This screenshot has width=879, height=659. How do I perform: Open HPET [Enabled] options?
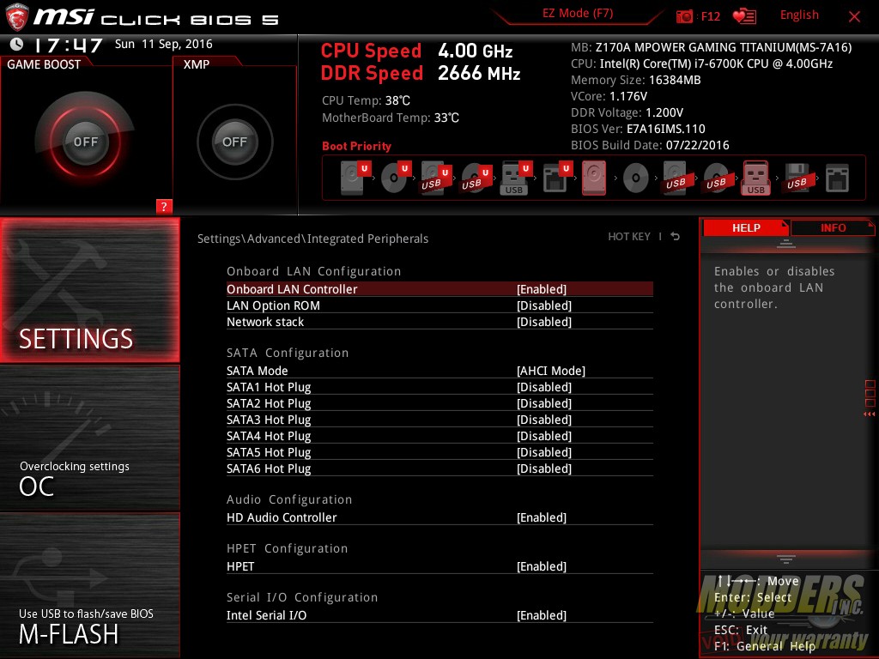(542, 566)
